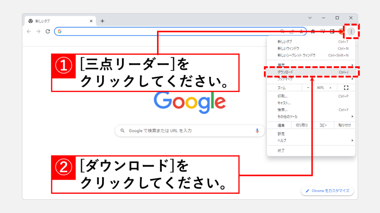Click the forward navigation arrow
380x213 pixels.
point(38,31)
